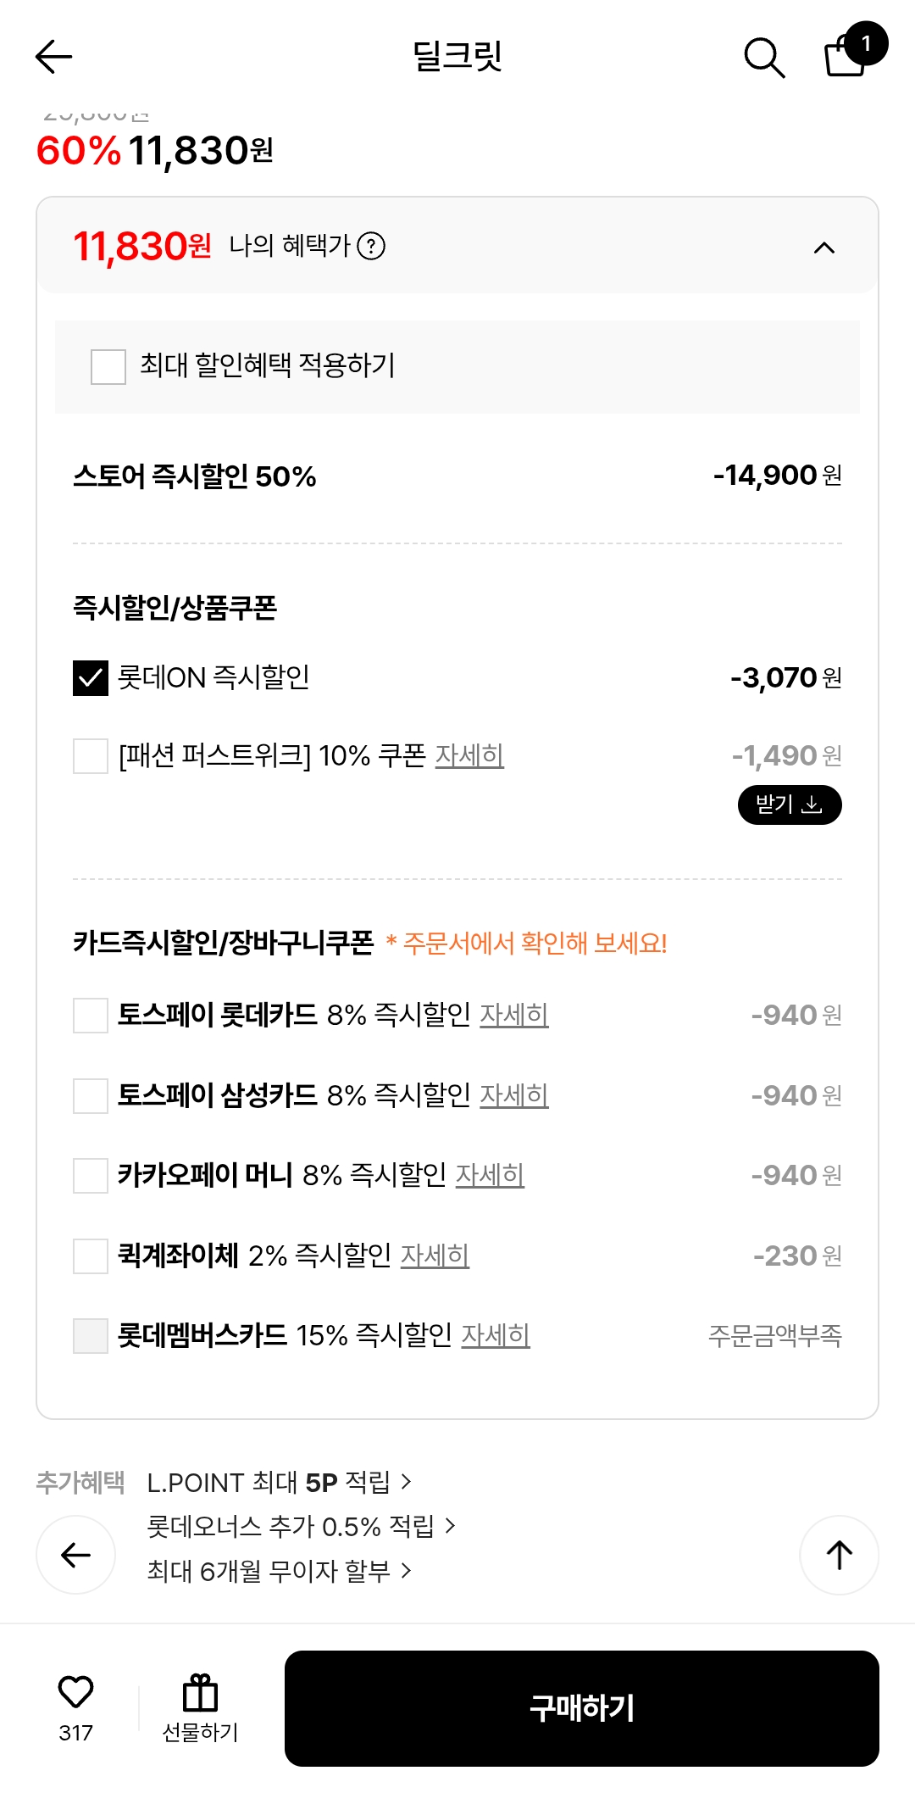Open 롯데오너스 추가 0.5% 적립 details
The height and width of the screenshot is (1793, 915).
[x=302, y=1526]
